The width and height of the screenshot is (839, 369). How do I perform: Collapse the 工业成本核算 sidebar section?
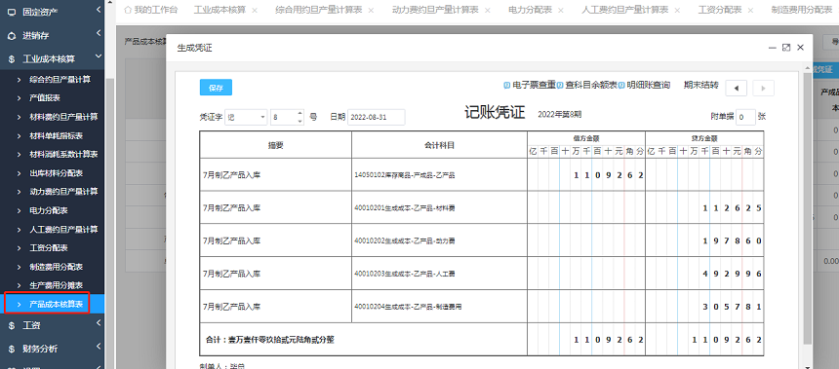(99, 56)
